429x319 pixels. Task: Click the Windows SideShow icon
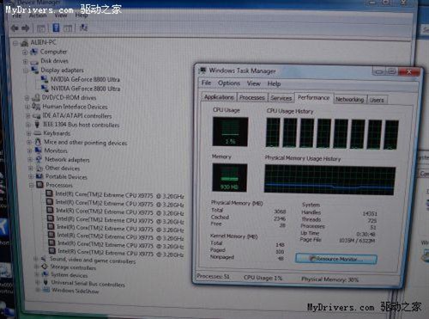pyautogui.click(x=46, y=290)
